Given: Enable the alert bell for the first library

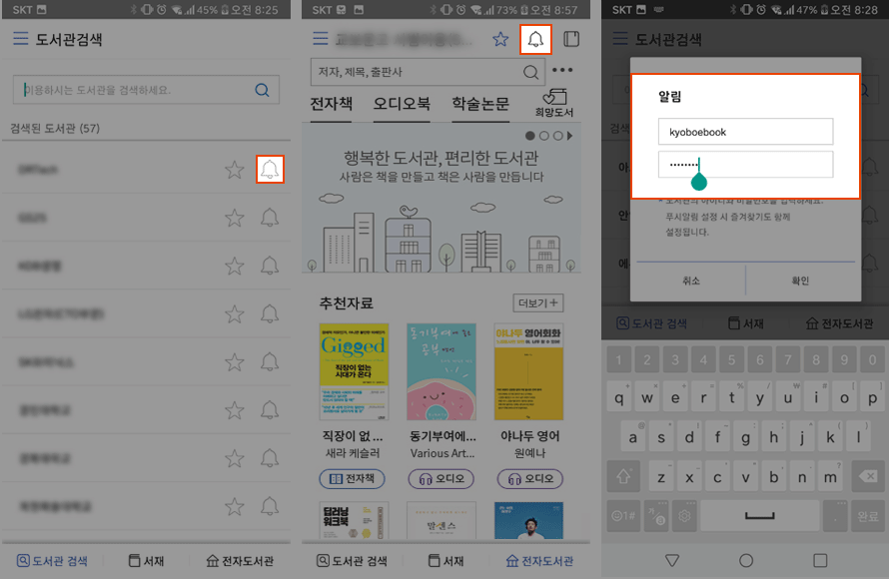Looking at the screenshot, I should click(x=270, y=171).
